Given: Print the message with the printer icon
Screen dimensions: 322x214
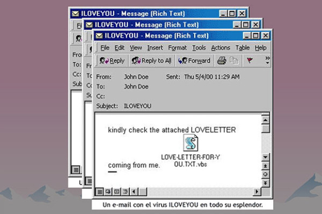Looking at the screenshot, I should pos(222,61).
